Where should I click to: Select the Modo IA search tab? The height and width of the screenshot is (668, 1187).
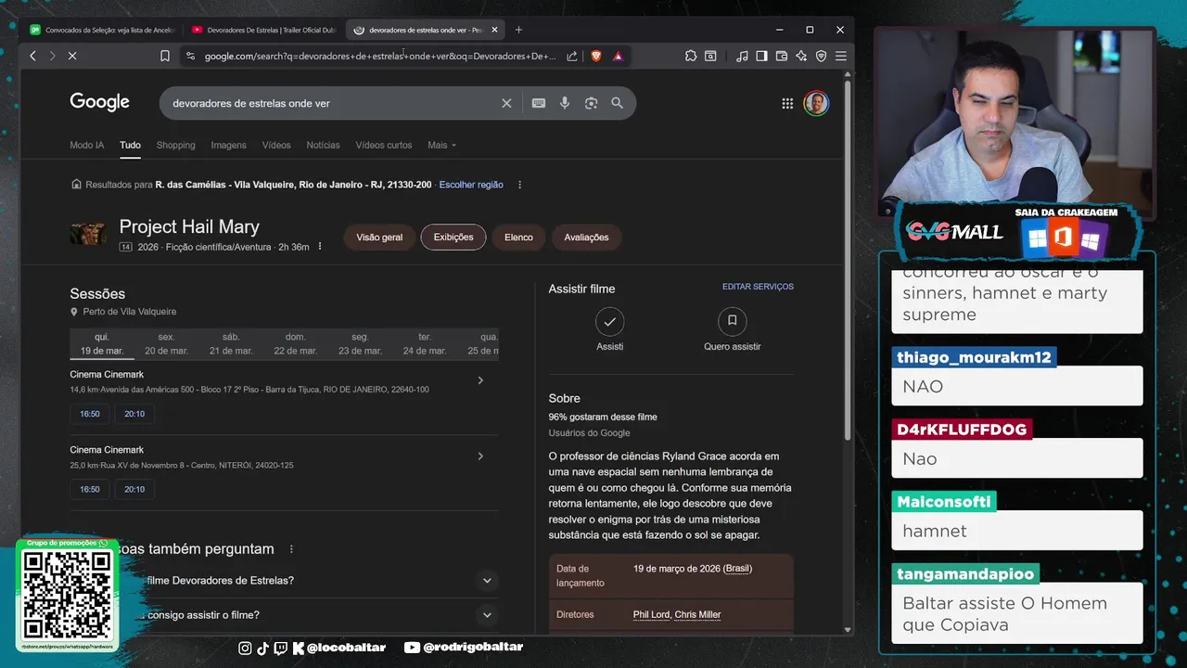point(87,145)
